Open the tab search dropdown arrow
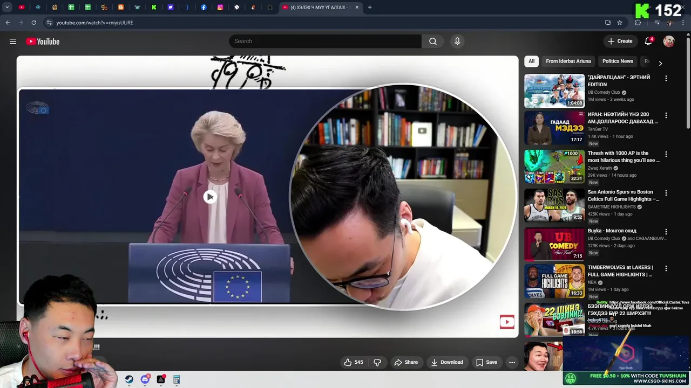 (x=7, y=8)
